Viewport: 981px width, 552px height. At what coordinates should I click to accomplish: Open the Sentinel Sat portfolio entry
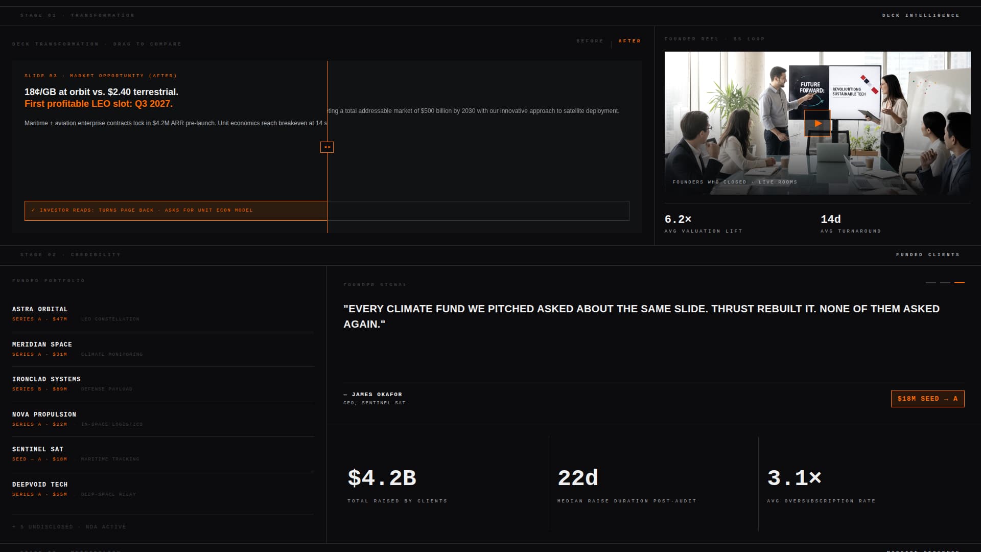(163, 454)
